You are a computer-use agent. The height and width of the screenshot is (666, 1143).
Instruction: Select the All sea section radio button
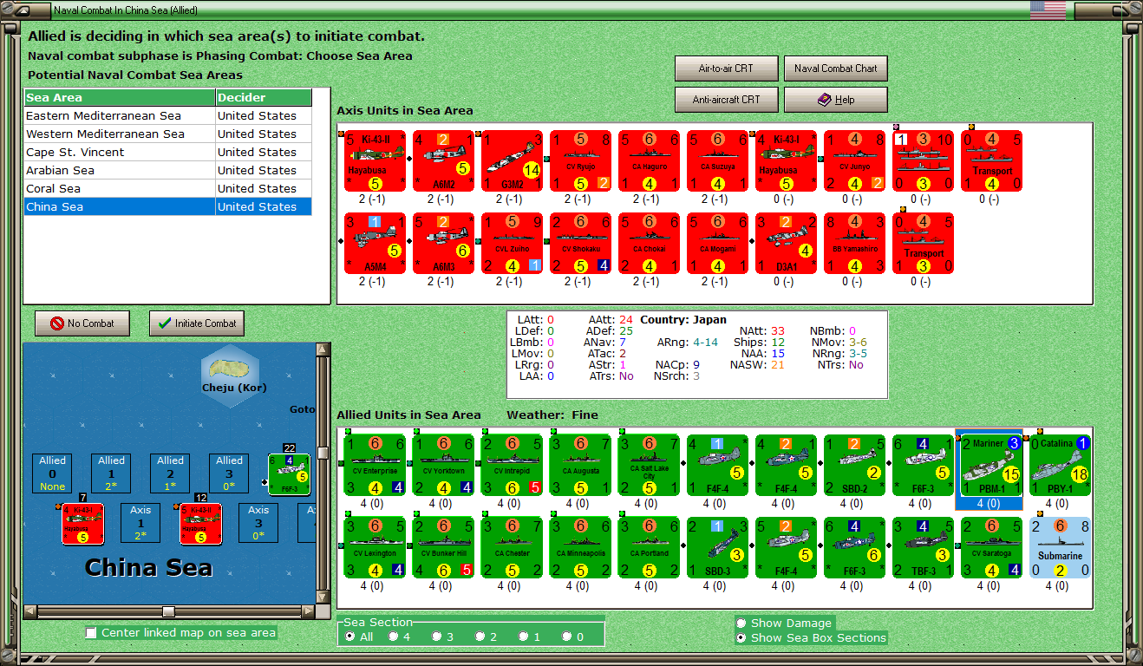coord(349,637)
